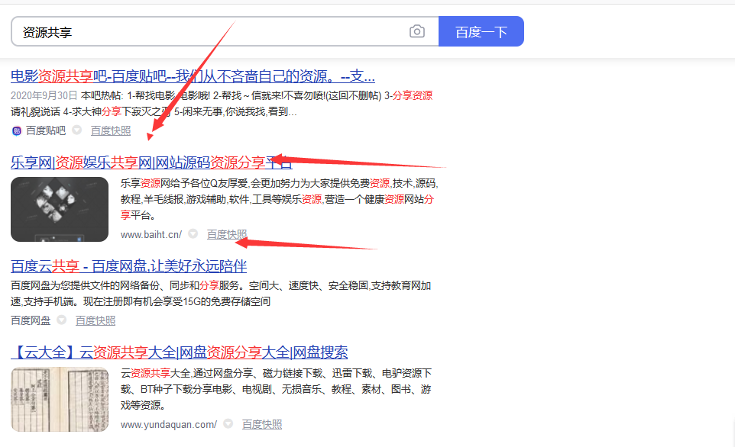Expand the dropdown arrow next to www.baiht.cn/
The image size is (735, 447).
pyautogui.click(x=193, y=233)
